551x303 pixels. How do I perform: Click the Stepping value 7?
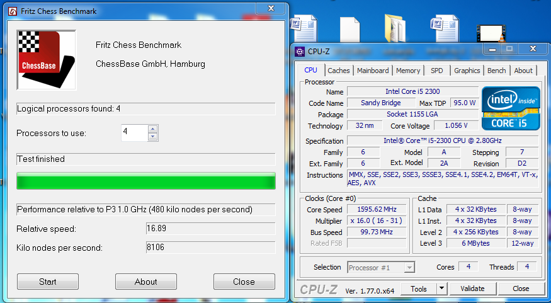pos(522,152)
